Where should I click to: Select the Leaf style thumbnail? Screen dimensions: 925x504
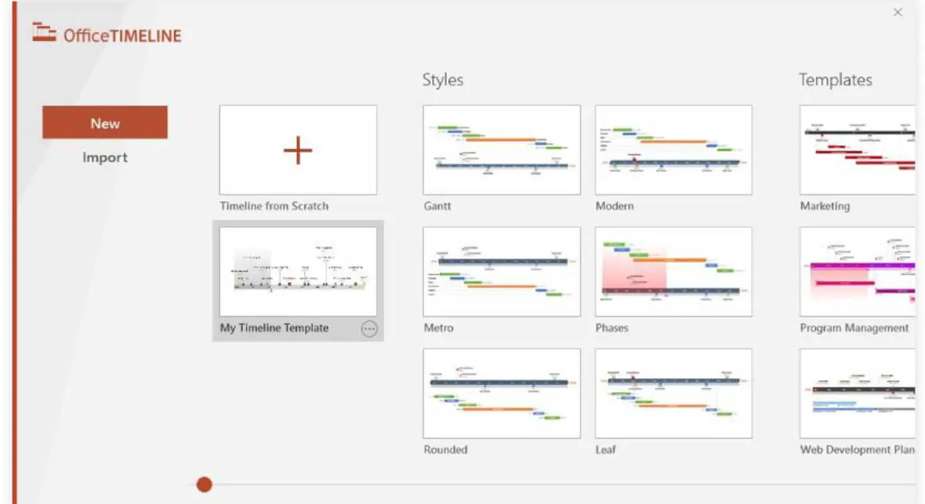tap(673, 393)
